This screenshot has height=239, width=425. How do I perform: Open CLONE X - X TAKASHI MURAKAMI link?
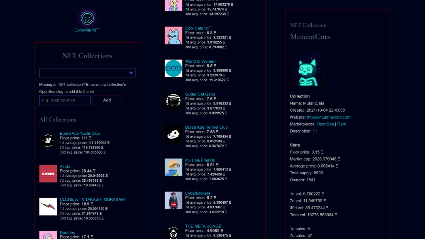click(93, 200)
